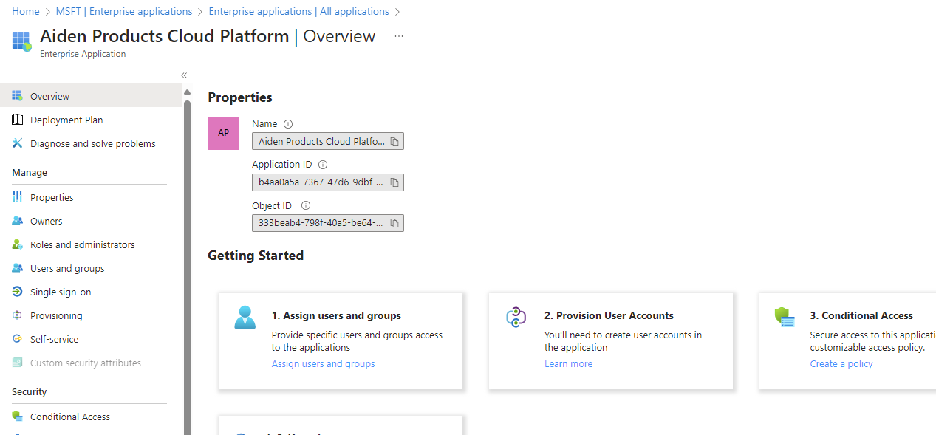Open the ellipsis more options menu
This screenshot has height=435, width=936.
(399, 36)
